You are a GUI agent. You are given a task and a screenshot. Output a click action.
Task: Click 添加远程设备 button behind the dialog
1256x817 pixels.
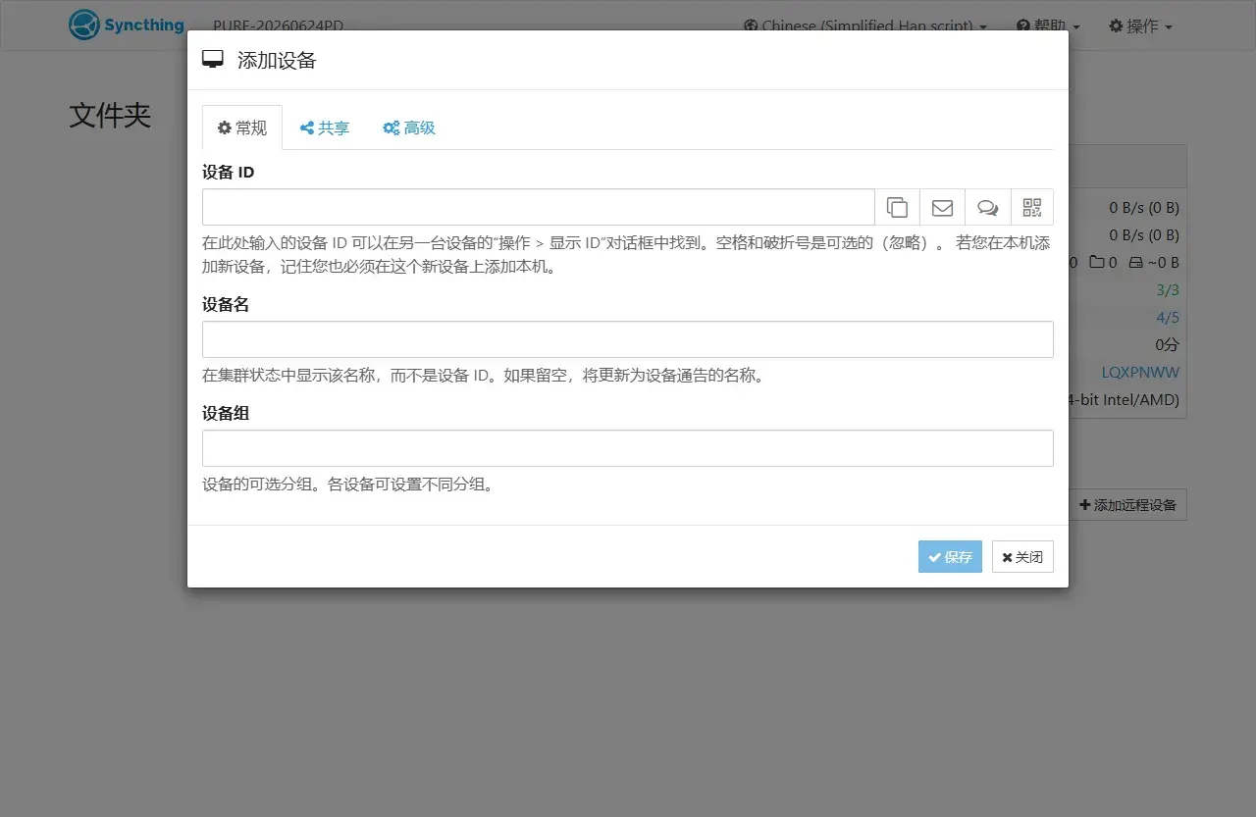coord(1127,505)
